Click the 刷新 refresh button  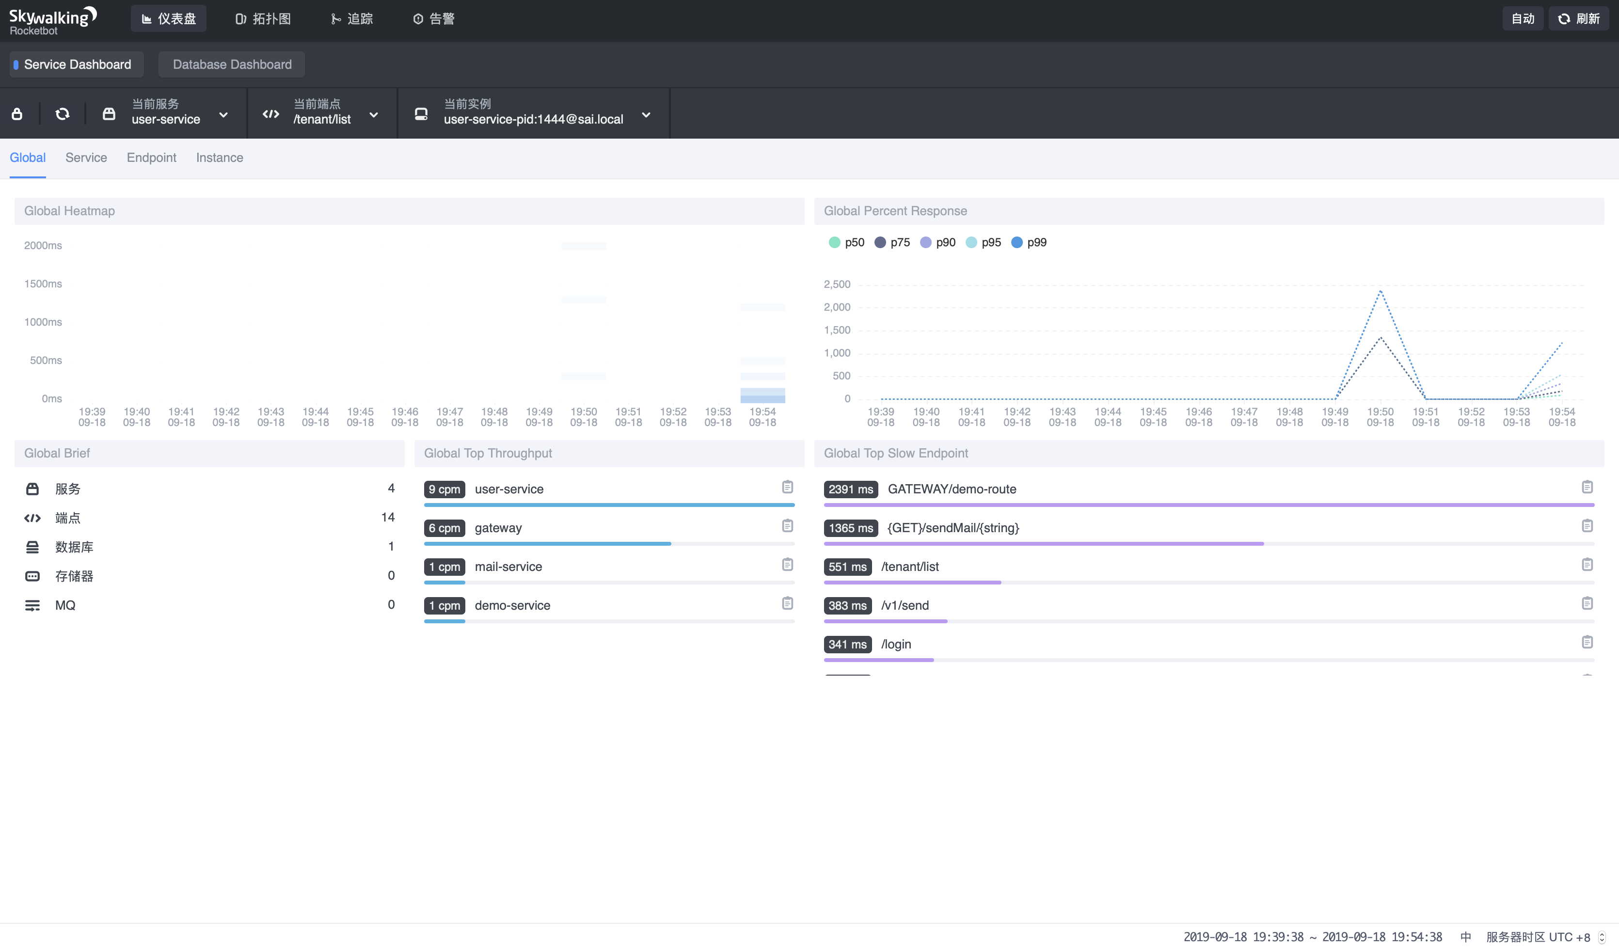coord(1578,18)
